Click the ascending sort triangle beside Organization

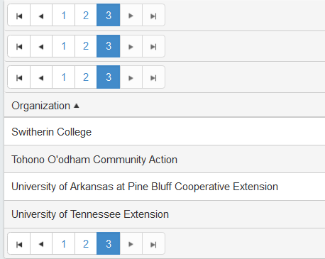tap(76, 106)
